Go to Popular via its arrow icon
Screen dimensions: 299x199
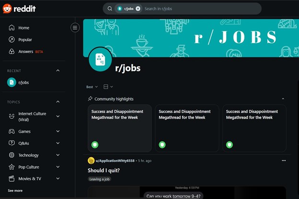coord(11,40)
